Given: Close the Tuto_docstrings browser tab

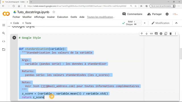Looking at the screenshot, I should coord(27,2).
